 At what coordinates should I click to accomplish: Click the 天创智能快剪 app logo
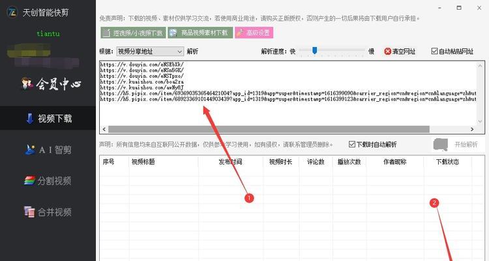12,12
